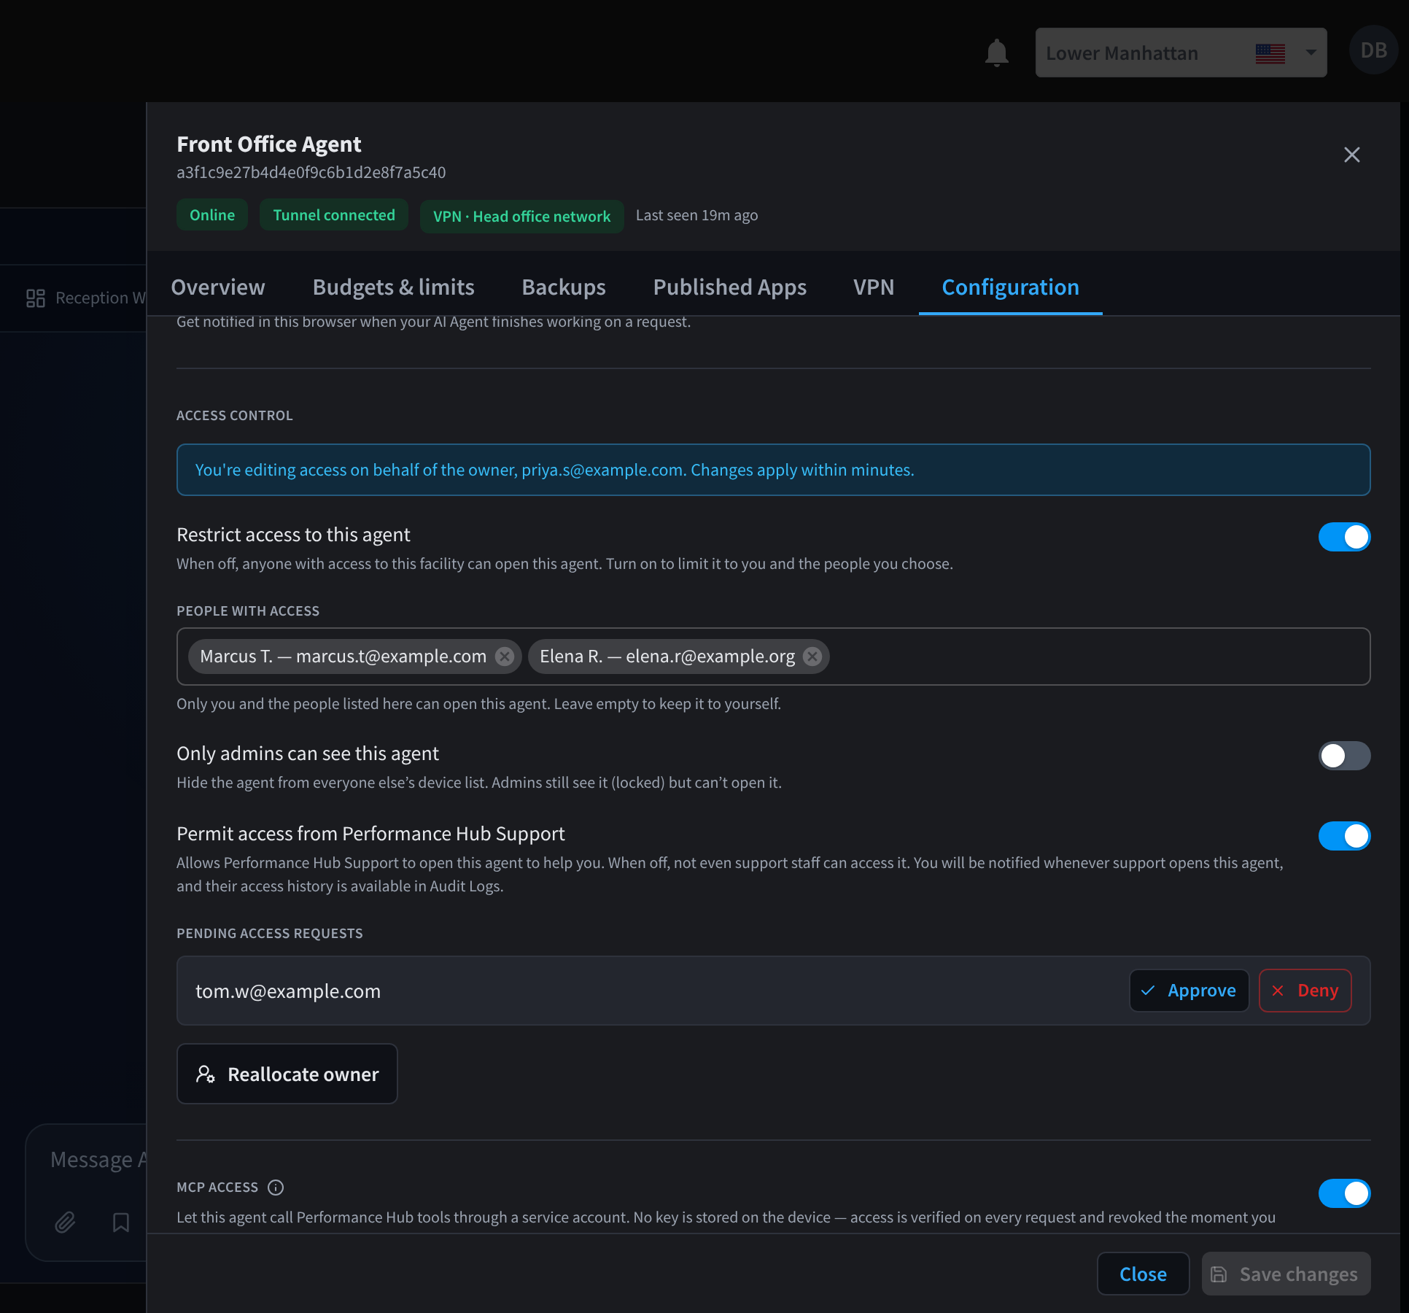Switch to the Overview tab

pos(218,287)
